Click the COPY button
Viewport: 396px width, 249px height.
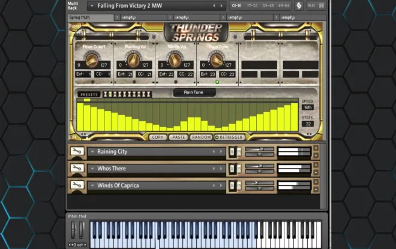pyautogui.click(x=158, y=137)
